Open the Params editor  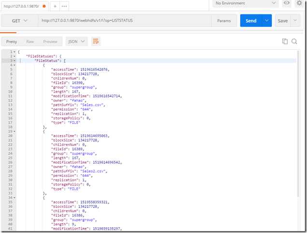[x=223, y=21]
